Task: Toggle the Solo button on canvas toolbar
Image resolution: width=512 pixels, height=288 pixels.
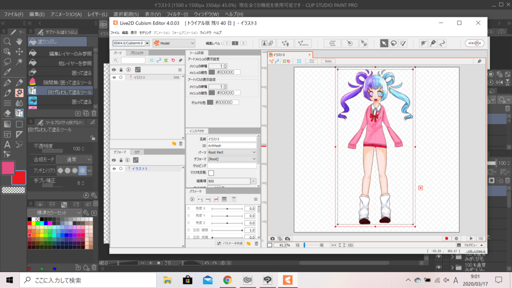Action: 328,61
